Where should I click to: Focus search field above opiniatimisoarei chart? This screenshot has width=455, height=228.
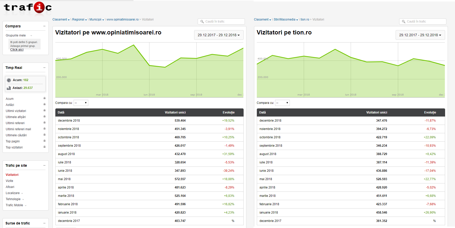221,22
